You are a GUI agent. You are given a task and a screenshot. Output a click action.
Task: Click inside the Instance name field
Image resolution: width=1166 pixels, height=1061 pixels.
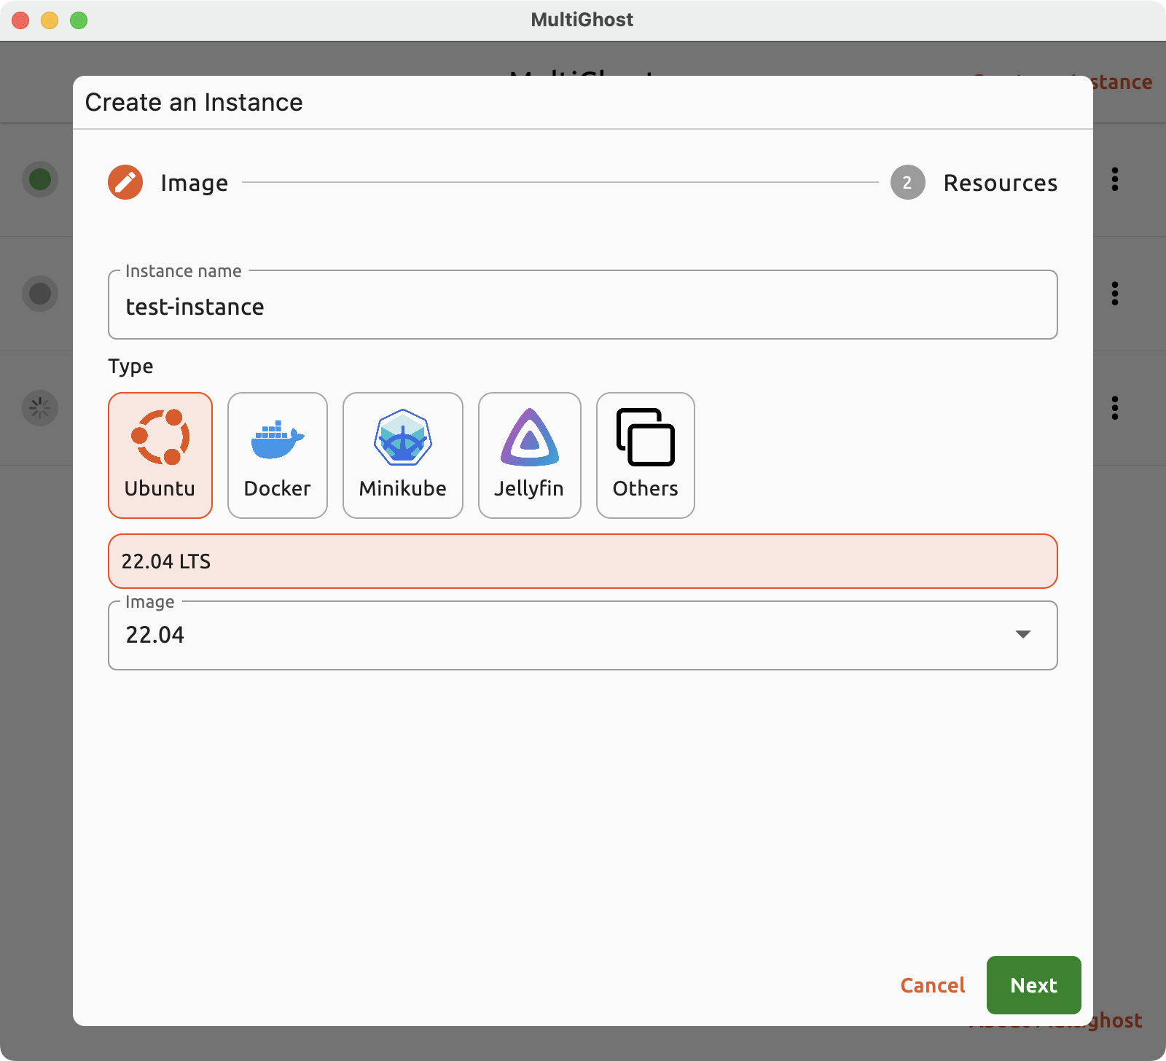(x=582, y=306)
